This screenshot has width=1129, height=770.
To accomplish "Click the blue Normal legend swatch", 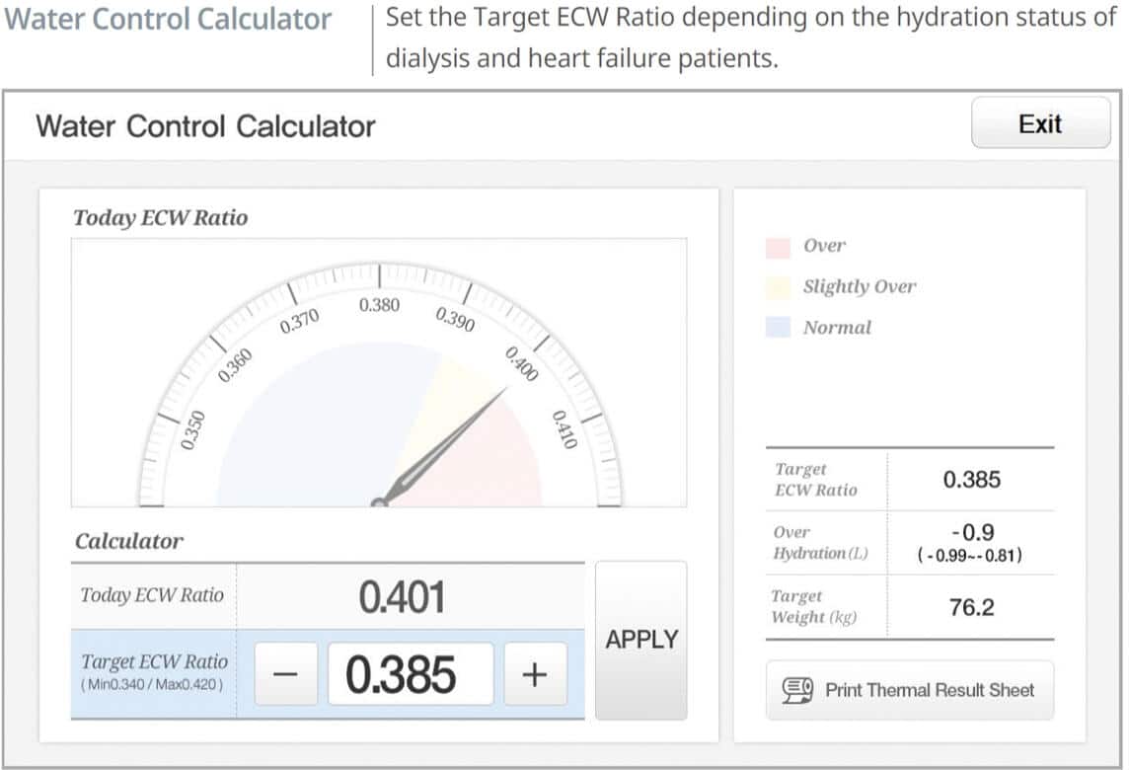I will 779,328.
